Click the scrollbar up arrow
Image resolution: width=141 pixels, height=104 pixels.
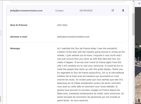pyautogui.click(x=133, y=1)
